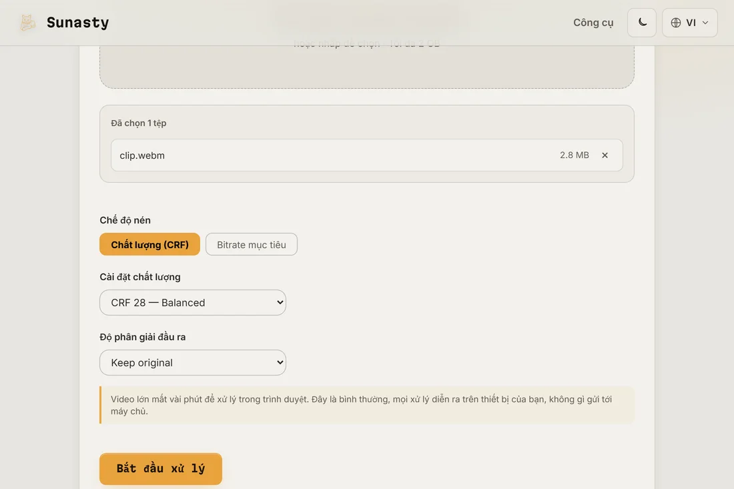
Task: Open the Keep original resolution dropdown
Action: point(193,363)
